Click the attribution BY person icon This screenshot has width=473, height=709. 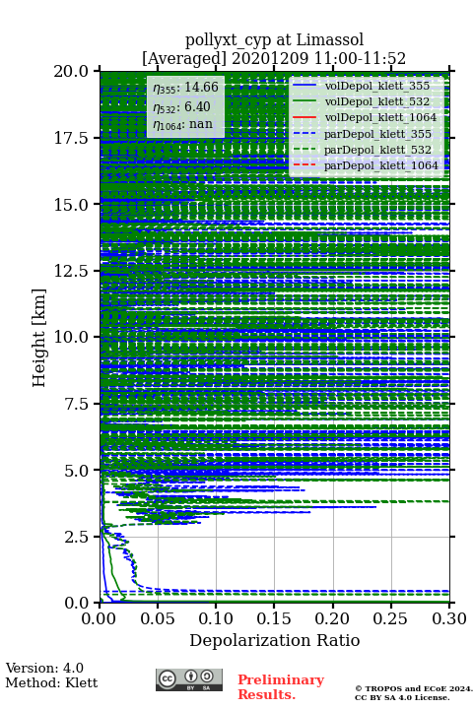(x=191, y=677)
